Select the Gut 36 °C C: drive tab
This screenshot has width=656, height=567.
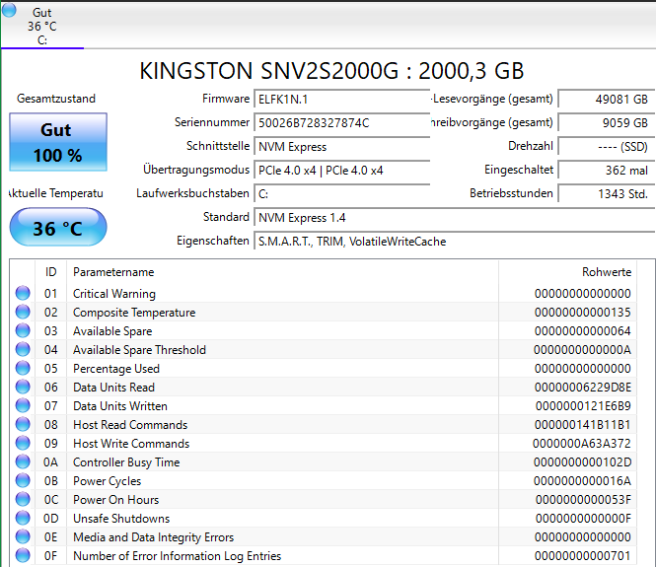[42, 26]
